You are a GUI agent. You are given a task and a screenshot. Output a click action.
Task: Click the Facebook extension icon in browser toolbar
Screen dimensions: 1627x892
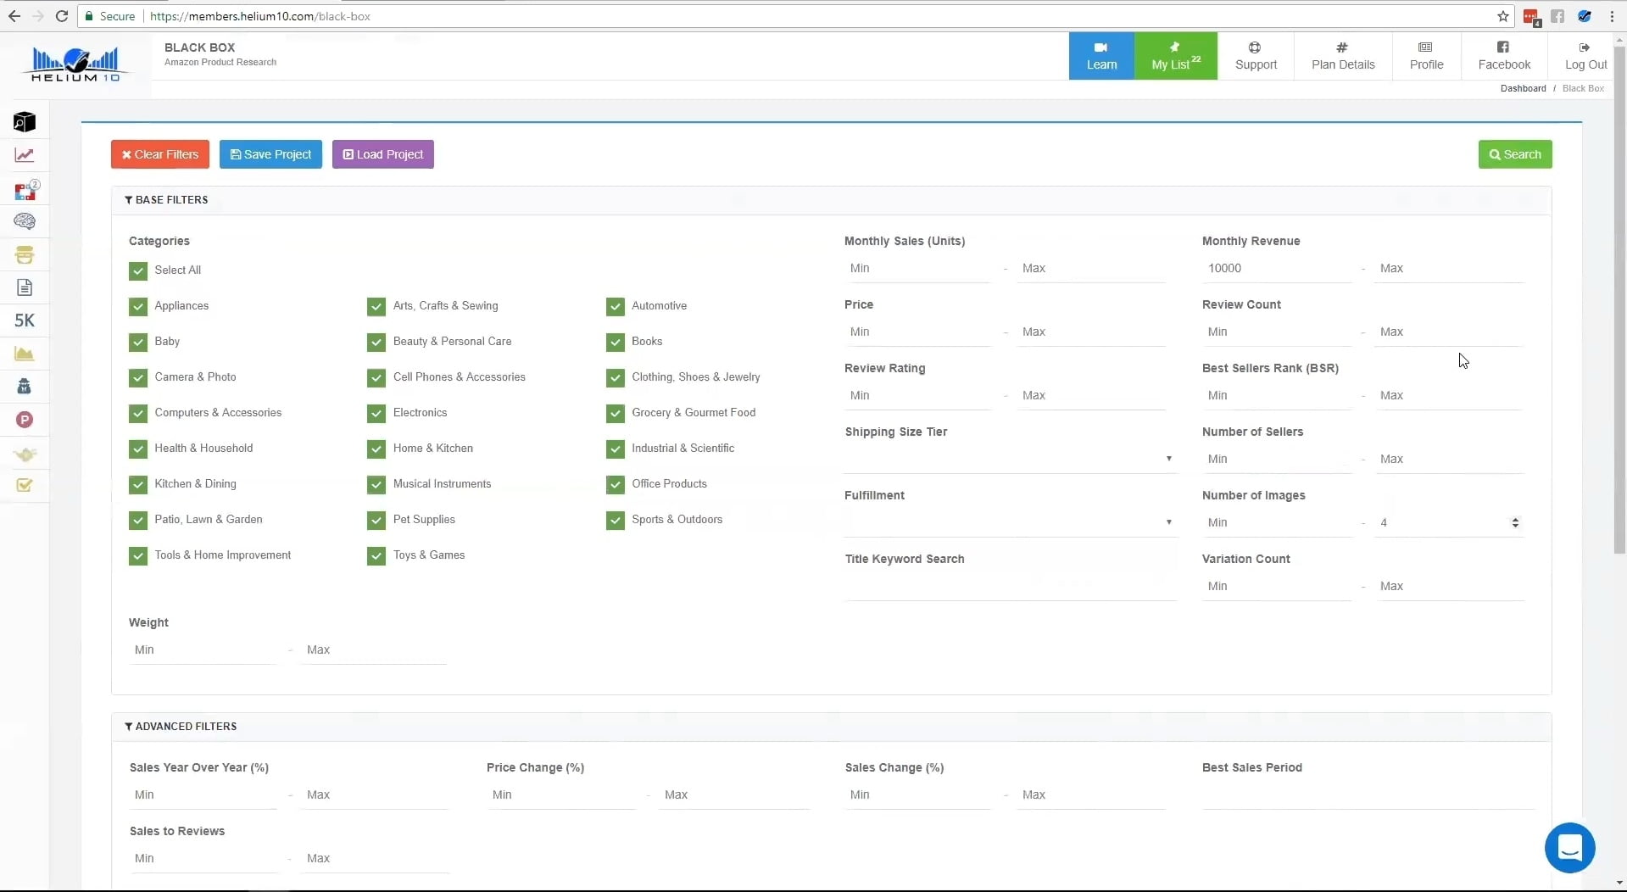point(1557,16)
